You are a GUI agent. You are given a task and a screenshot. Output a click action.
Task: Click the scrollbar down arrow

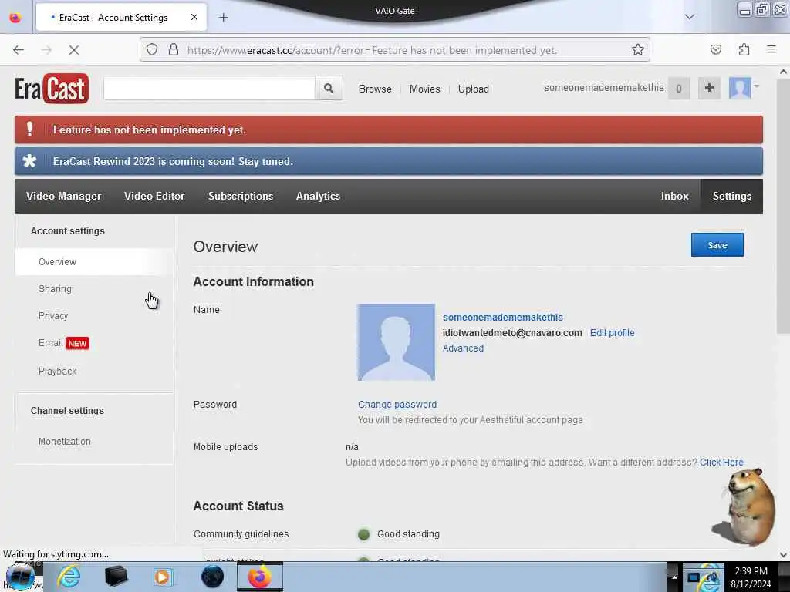click(783, 555)
